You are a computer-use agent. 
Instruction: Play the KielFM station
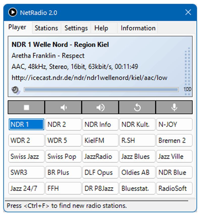coord(100,140)
